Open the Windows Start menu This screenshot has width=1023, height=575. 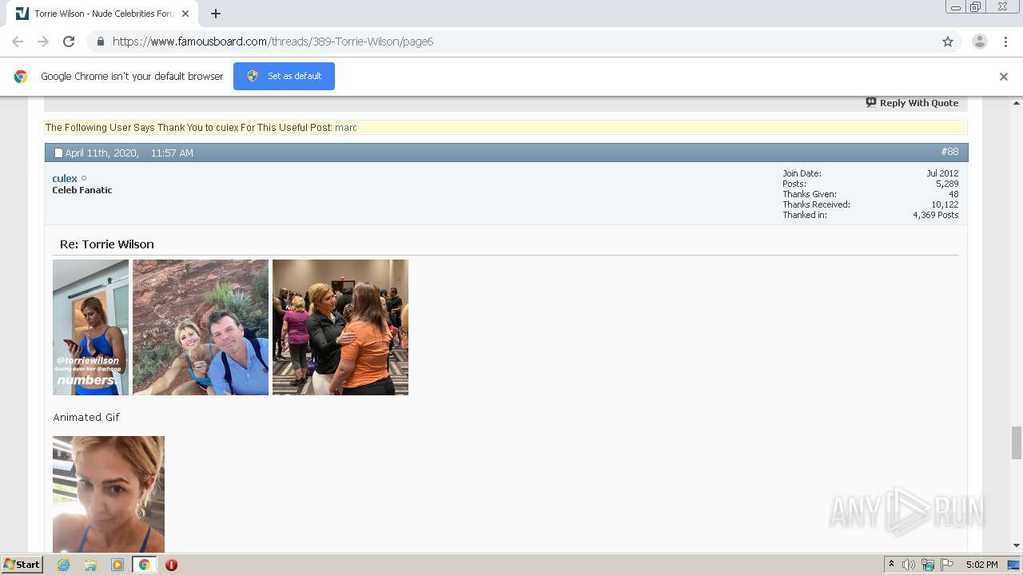click(22, 565)
